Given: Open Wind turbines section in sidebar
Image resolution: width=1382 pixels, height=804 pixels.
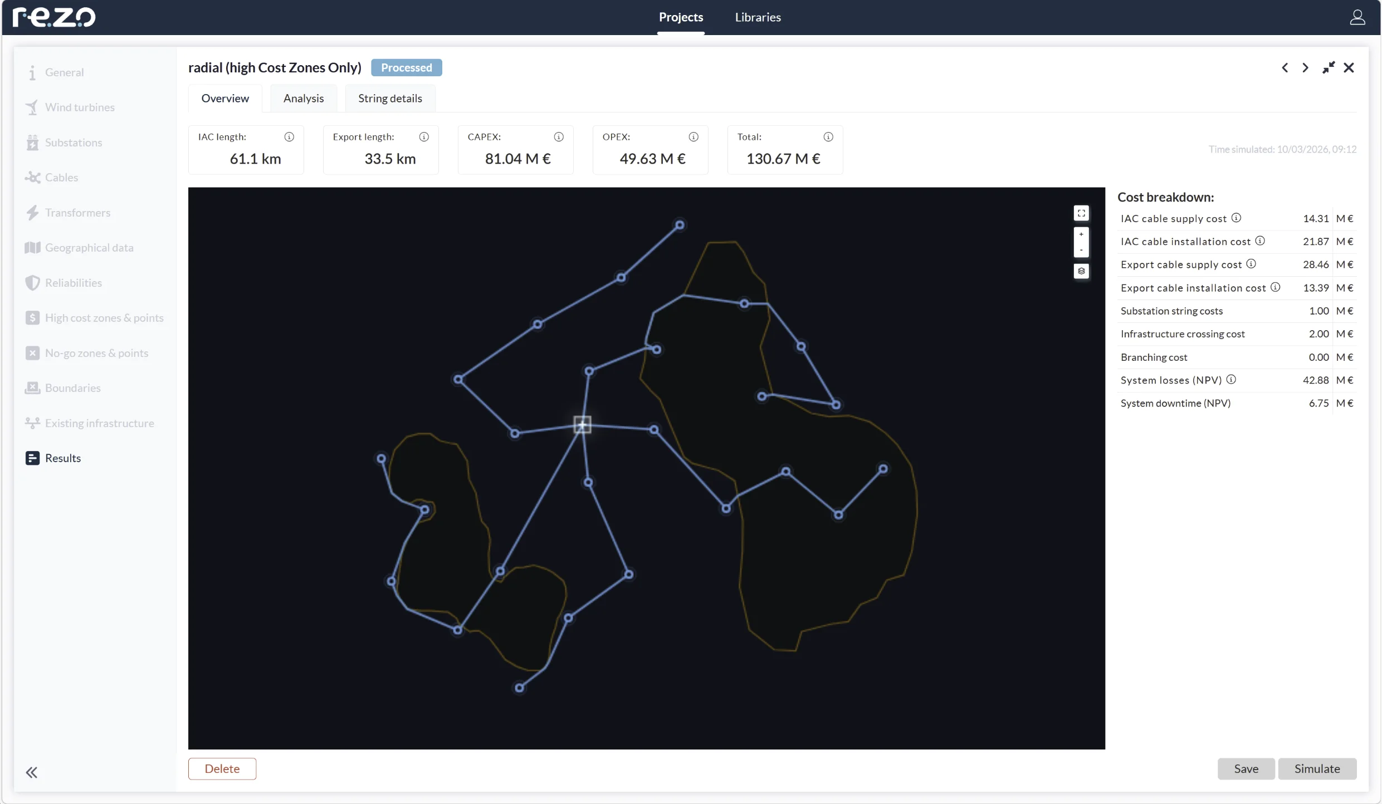Looking at the screenshot, I should (80, 107).
